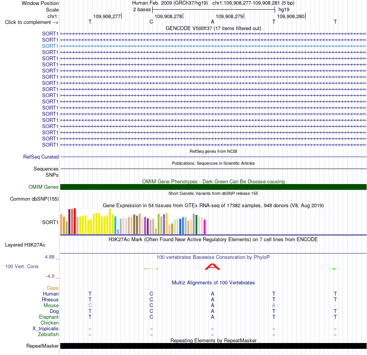
Task: Click the 2 bases scale bar
Action: (214, 10)
